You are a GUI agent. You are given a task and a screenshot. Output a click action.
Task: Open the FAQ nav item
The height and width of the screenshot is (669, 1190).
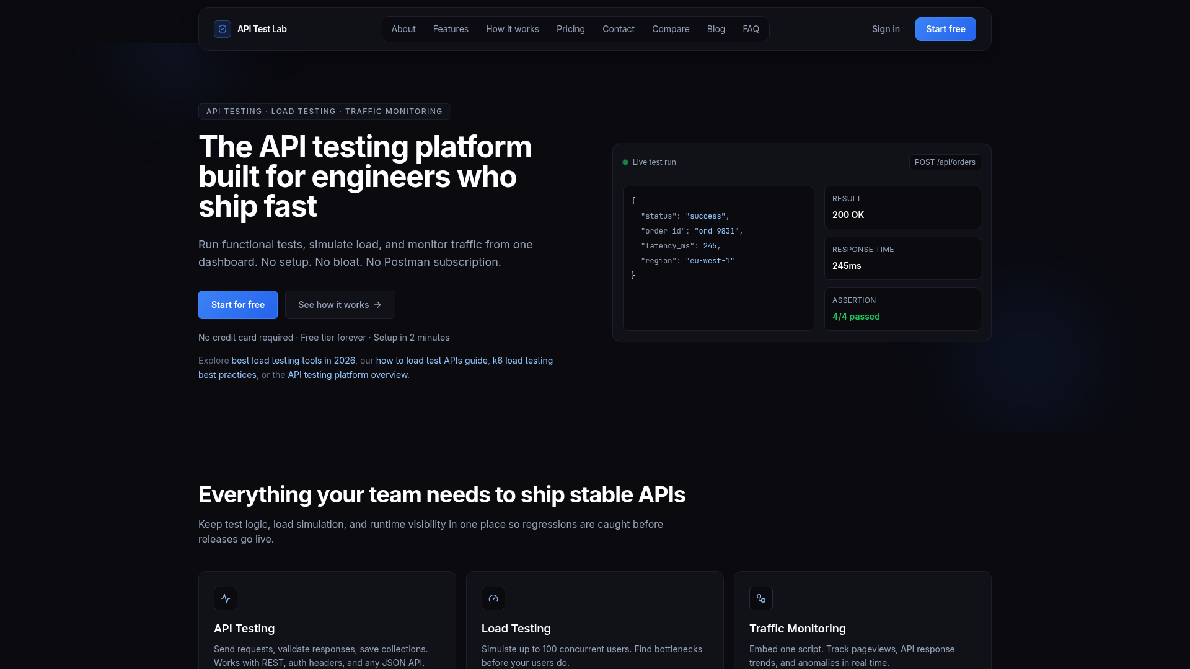click(751, 29)
